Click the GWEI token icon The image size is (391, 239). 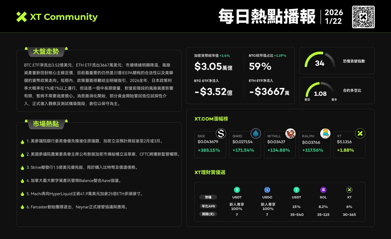tap(256, 133)
